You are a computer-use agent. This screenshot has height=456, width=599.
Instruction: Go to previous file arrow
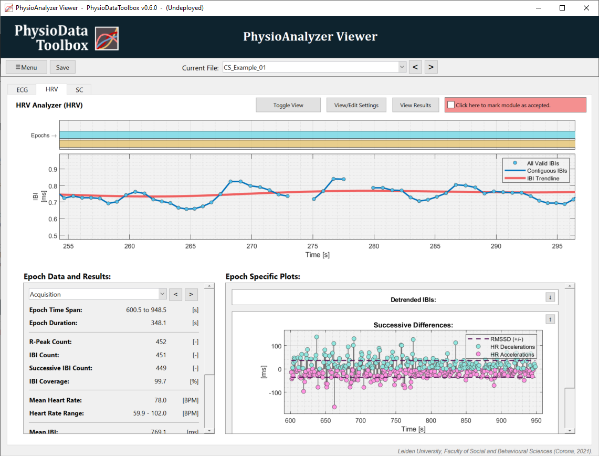click(415, 67)
